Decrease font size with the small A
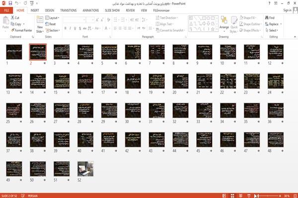This screenshot has height=198, width=298. pos(102,20)
